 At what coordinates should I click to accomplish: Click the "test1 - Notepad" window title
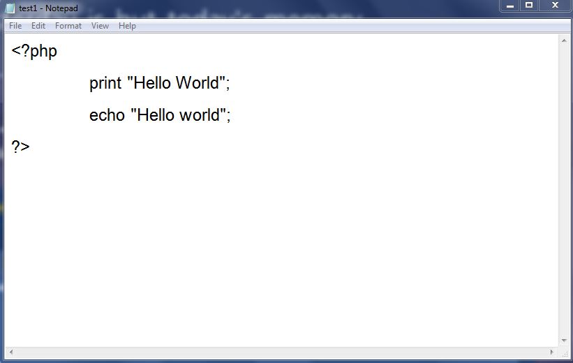(x=48, y=8)
